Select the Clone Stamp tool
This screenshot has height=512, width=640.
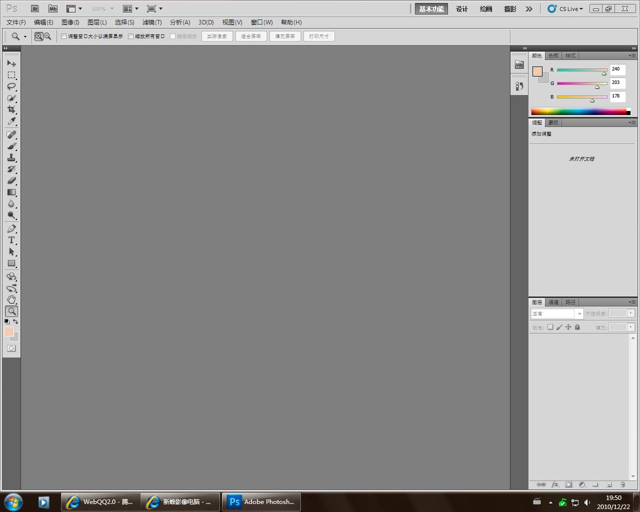(11, 157)
